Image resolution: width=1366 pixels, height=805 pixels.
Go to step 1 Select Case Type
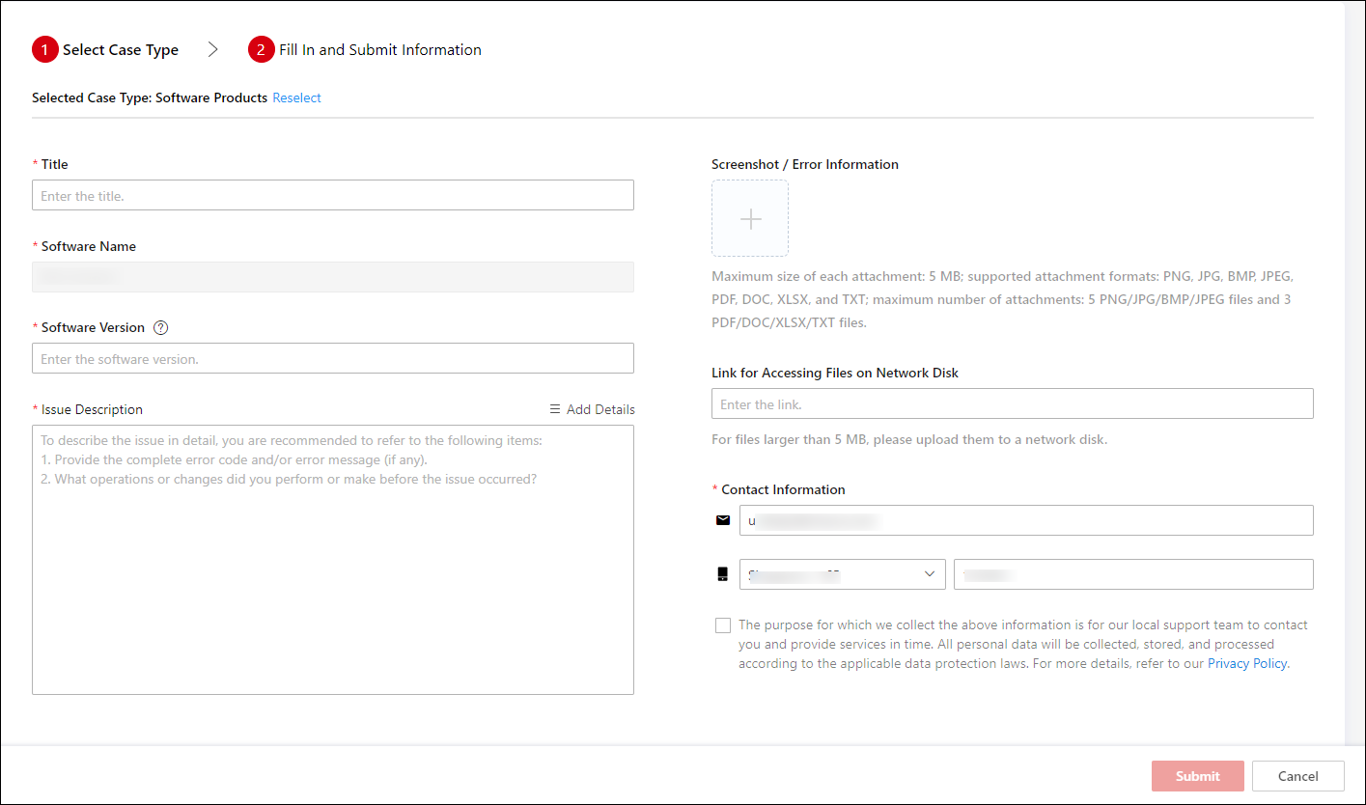[105, 49]
